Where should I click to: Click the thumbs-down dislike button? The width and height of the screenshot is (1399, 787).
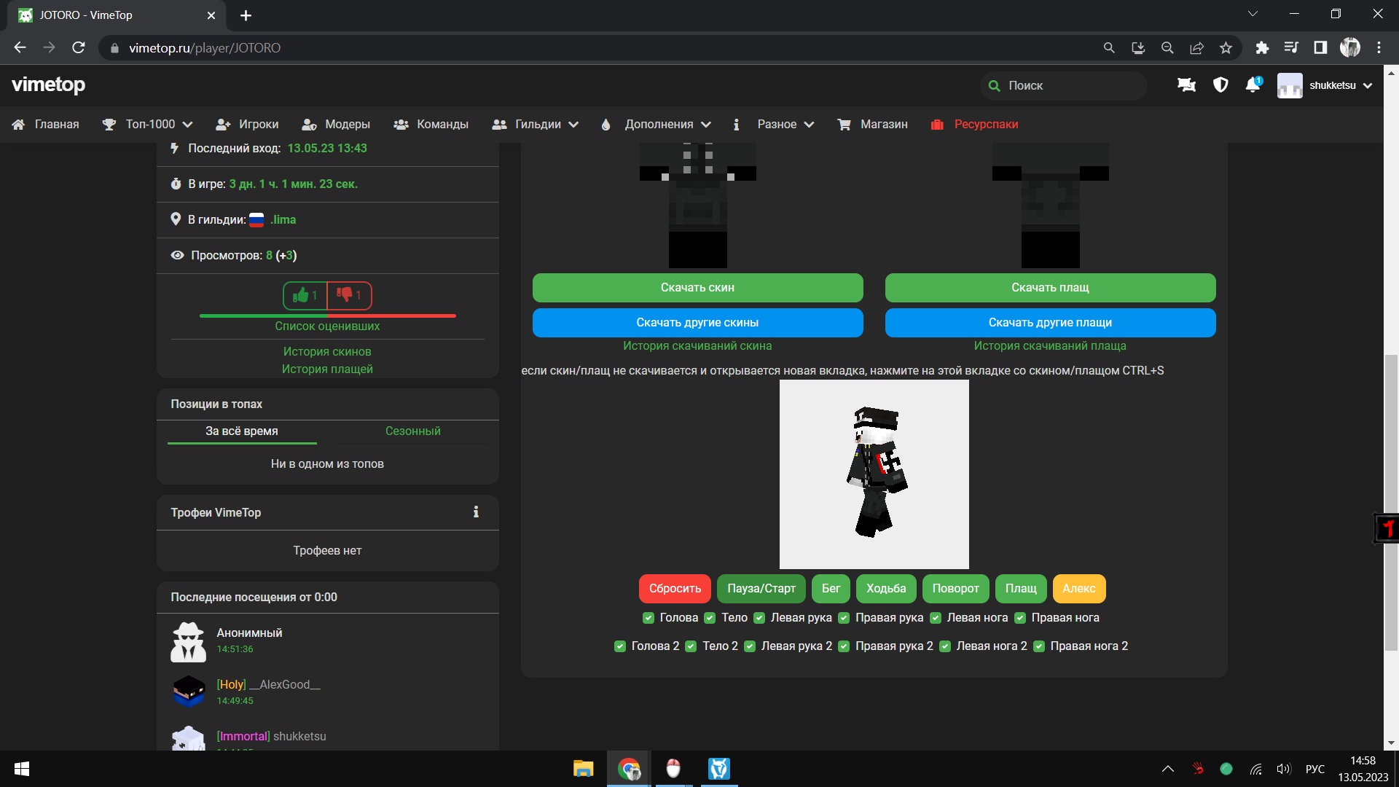[349, 295]
